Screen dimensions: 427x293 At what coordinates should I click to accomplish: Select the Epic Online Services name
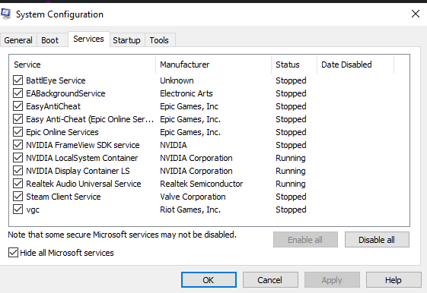coord(62,132)
